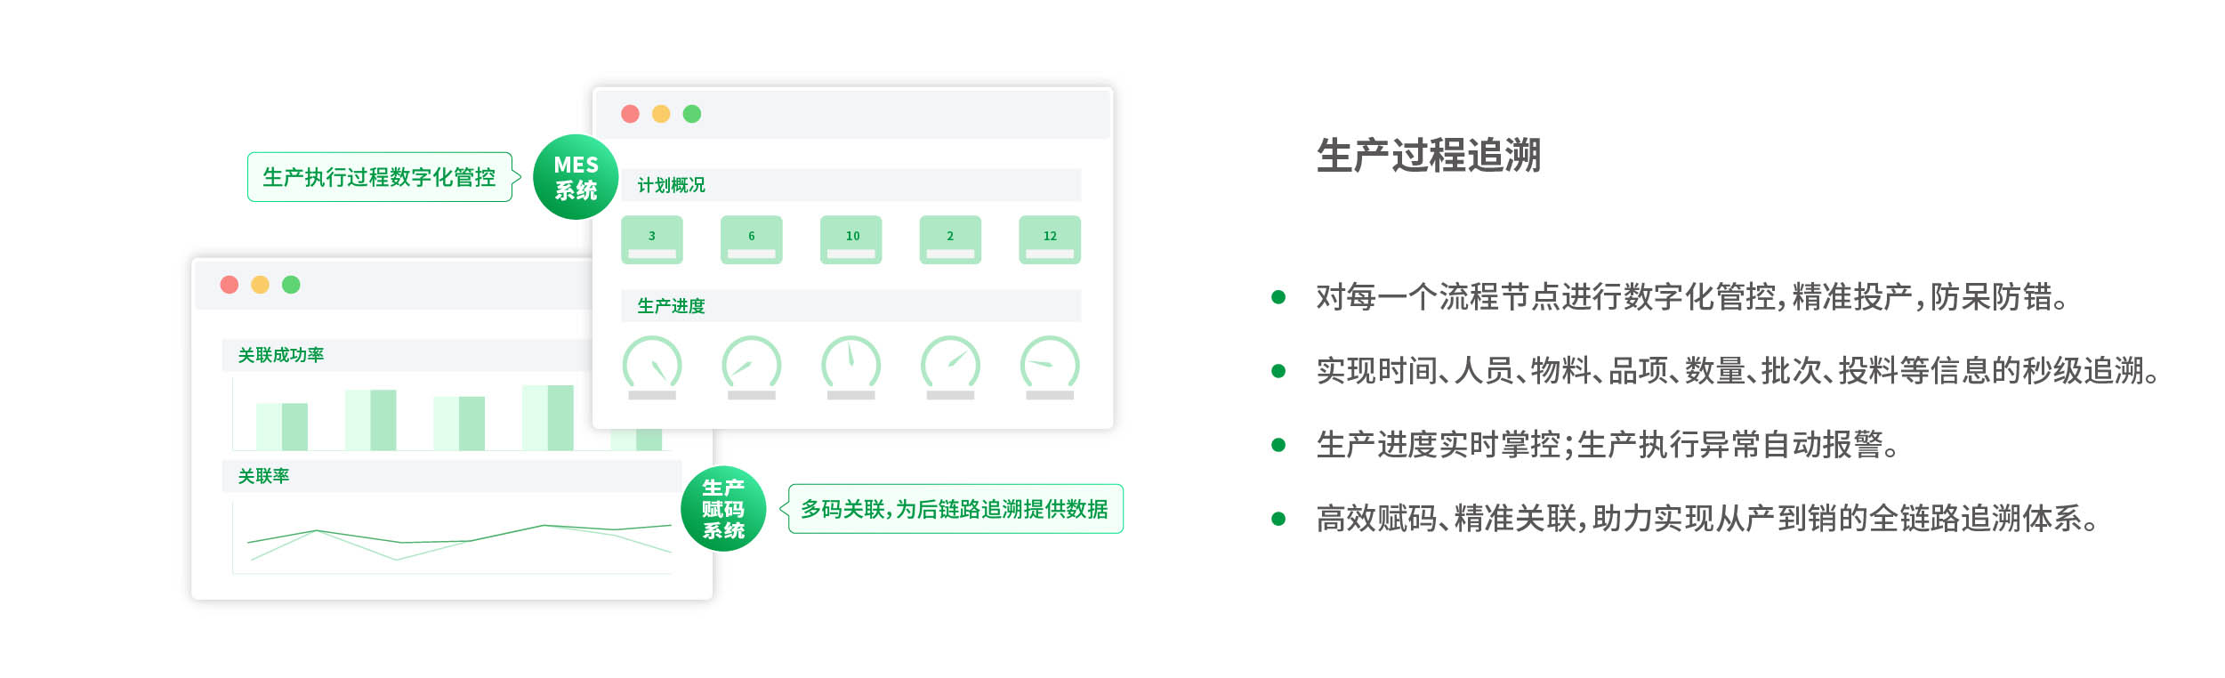Viewport: 2225px width, 678px height.
Task: Select the 关联成功率 section header
Action: click(281, 355)
